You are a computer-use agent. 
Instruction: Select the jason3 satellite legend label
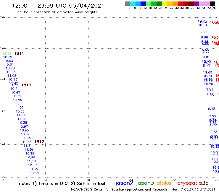pos(145,183)
